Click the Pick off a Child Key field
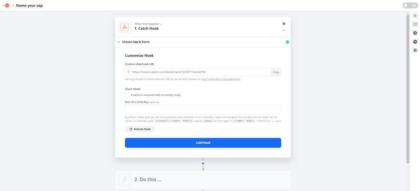Viewport: 420px width, 191px height. point(203,110)
